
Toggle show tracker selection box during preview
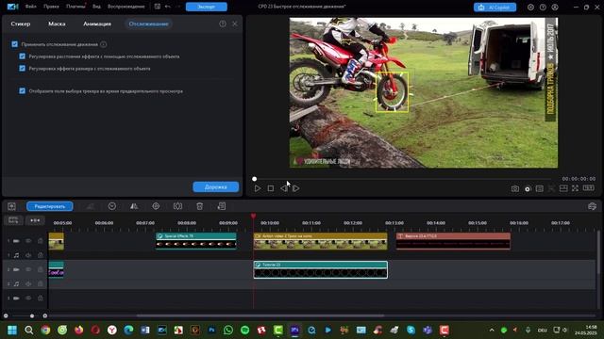(x=23, y=90)
